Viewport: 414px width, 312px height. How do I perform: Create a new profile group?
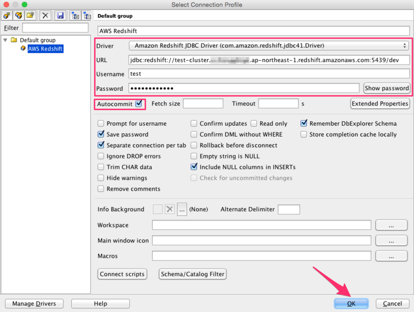30,16
